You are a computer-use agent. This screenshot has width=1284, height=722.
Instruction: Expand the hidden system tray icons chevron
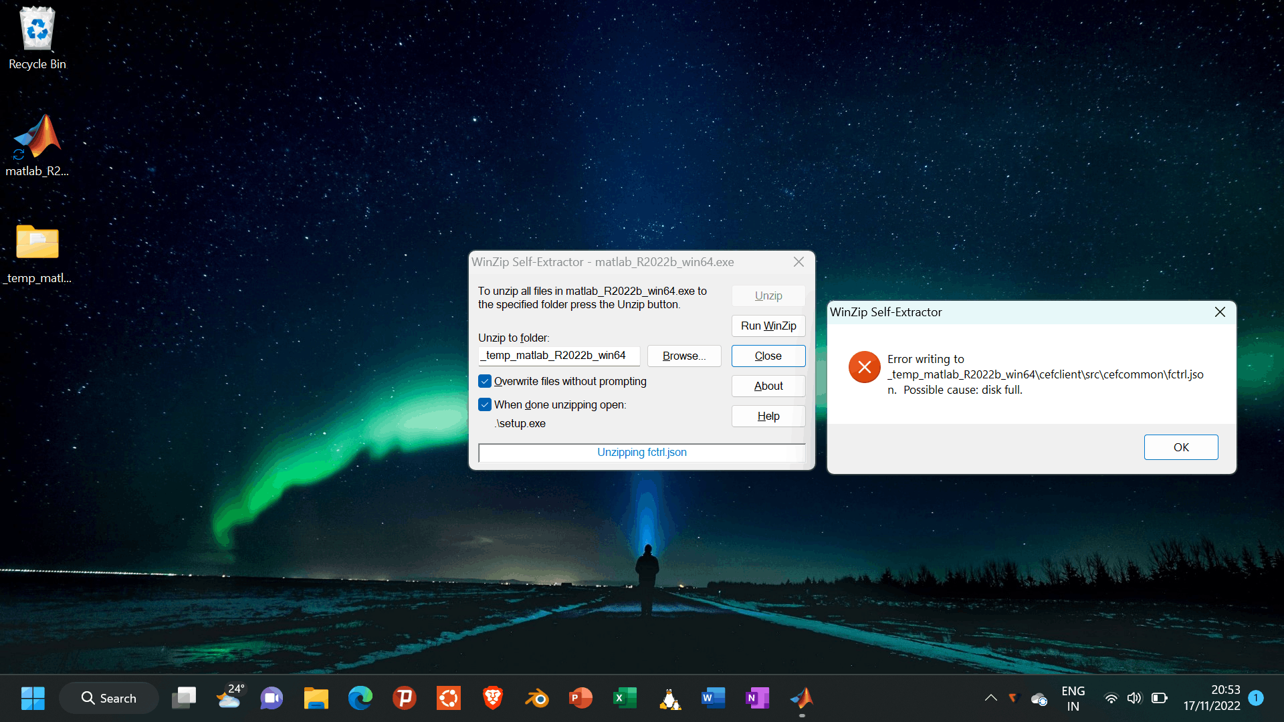990,698
